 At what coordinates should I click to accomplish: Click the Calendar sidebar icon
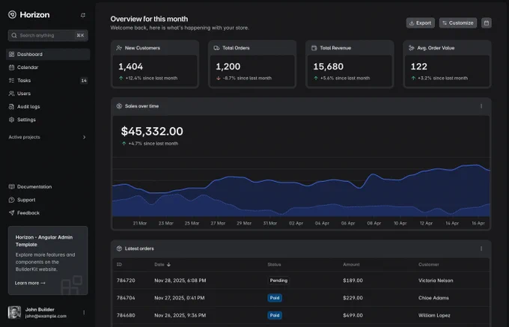coord(12,67)
